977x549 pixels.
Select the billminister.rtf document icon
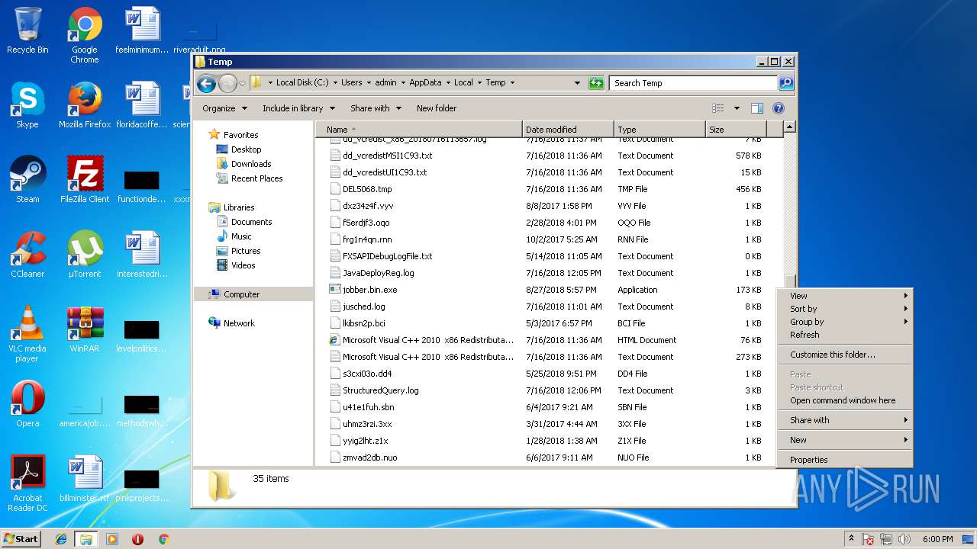[85, 479]
